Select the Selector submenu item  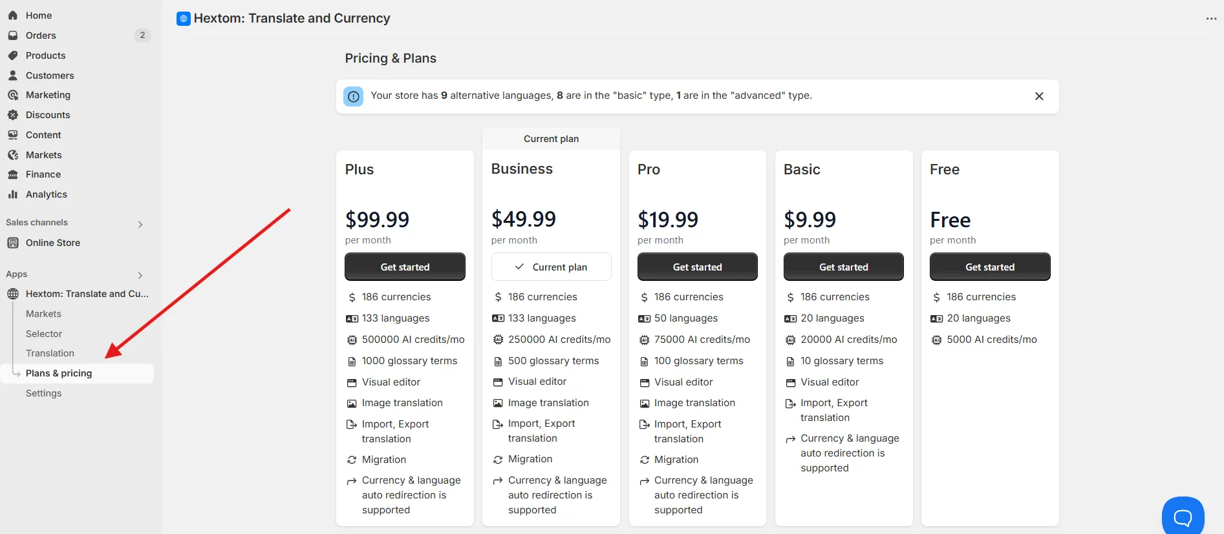click(44, 334)
